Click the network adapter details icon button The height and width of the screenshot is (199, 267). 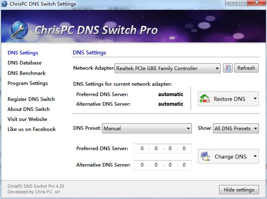pyautogui.click(x=228, y=68)
